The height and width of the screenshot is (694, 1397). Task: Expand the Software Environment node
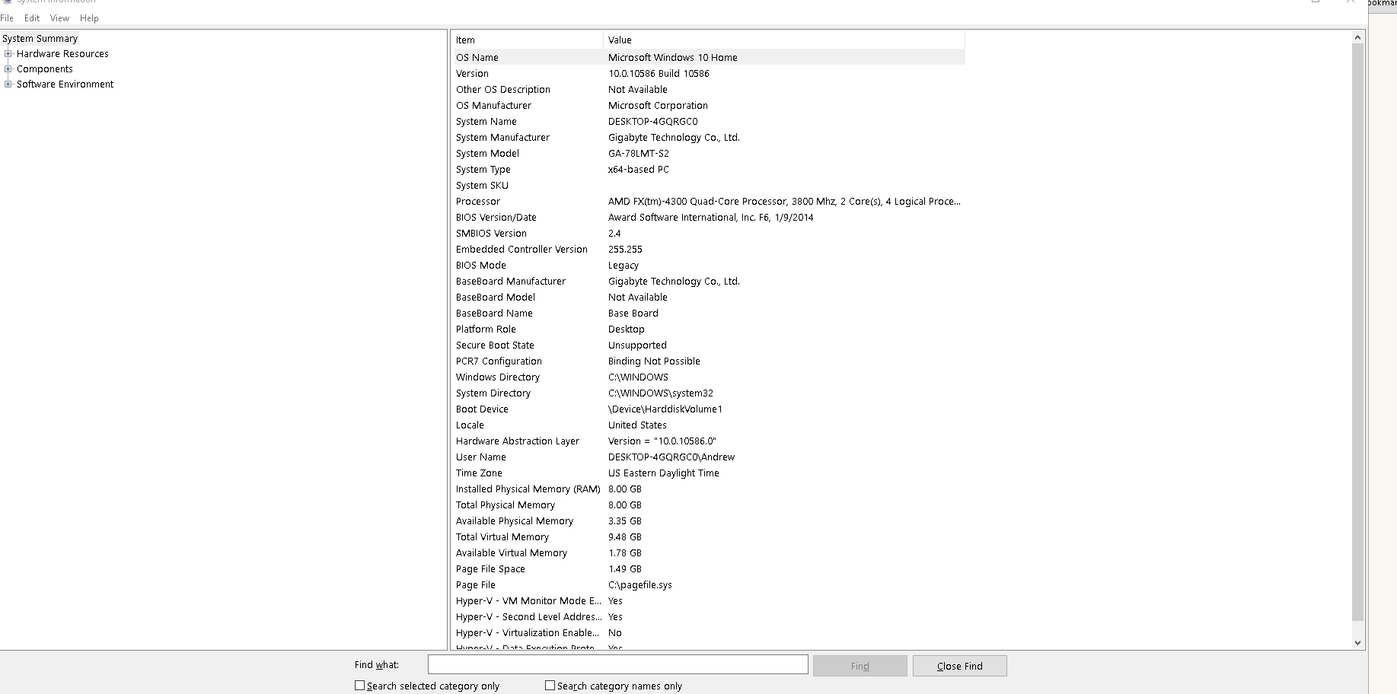click(x=8, y=84)
